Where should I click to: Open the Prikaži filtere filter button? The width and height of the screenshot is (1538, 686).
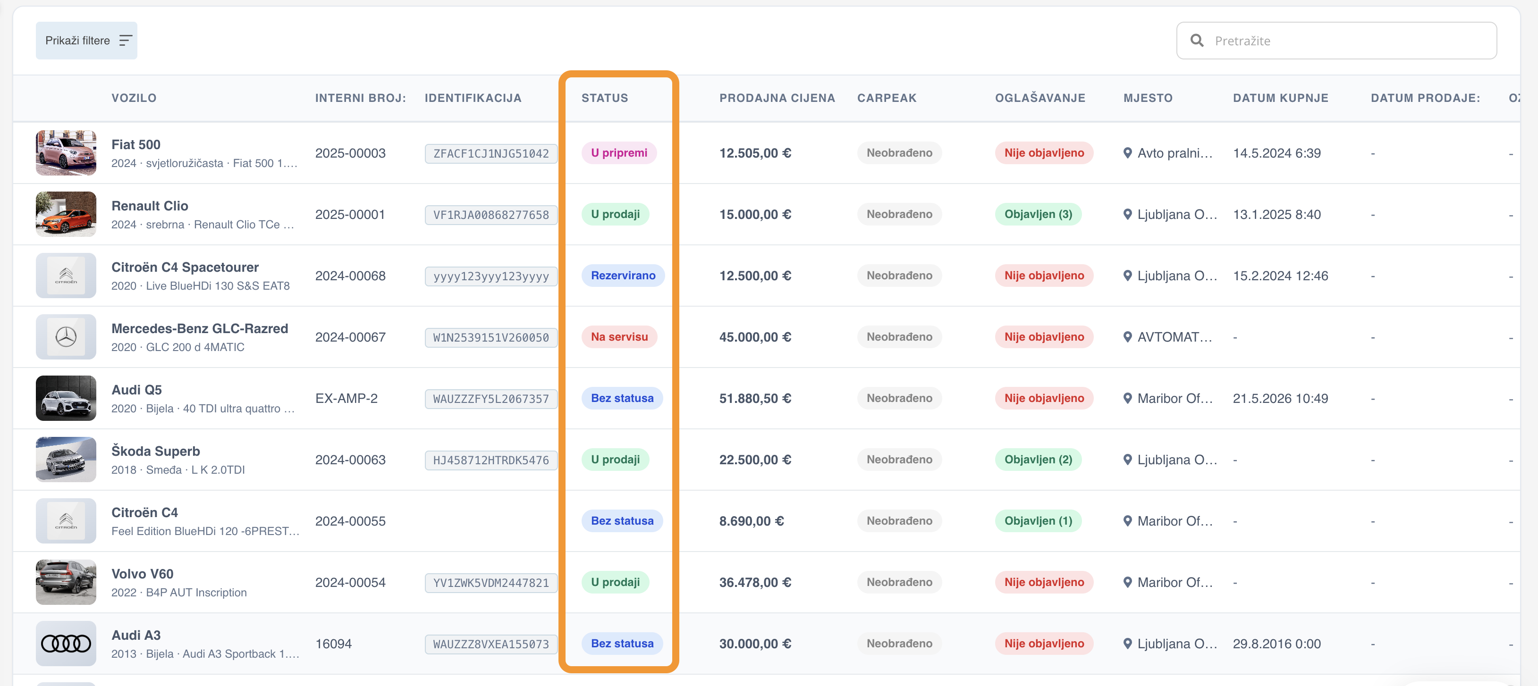86,41
